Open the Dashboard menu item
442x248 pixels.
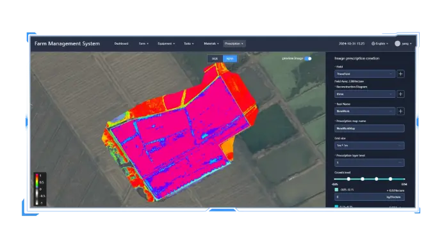point(121,43)
